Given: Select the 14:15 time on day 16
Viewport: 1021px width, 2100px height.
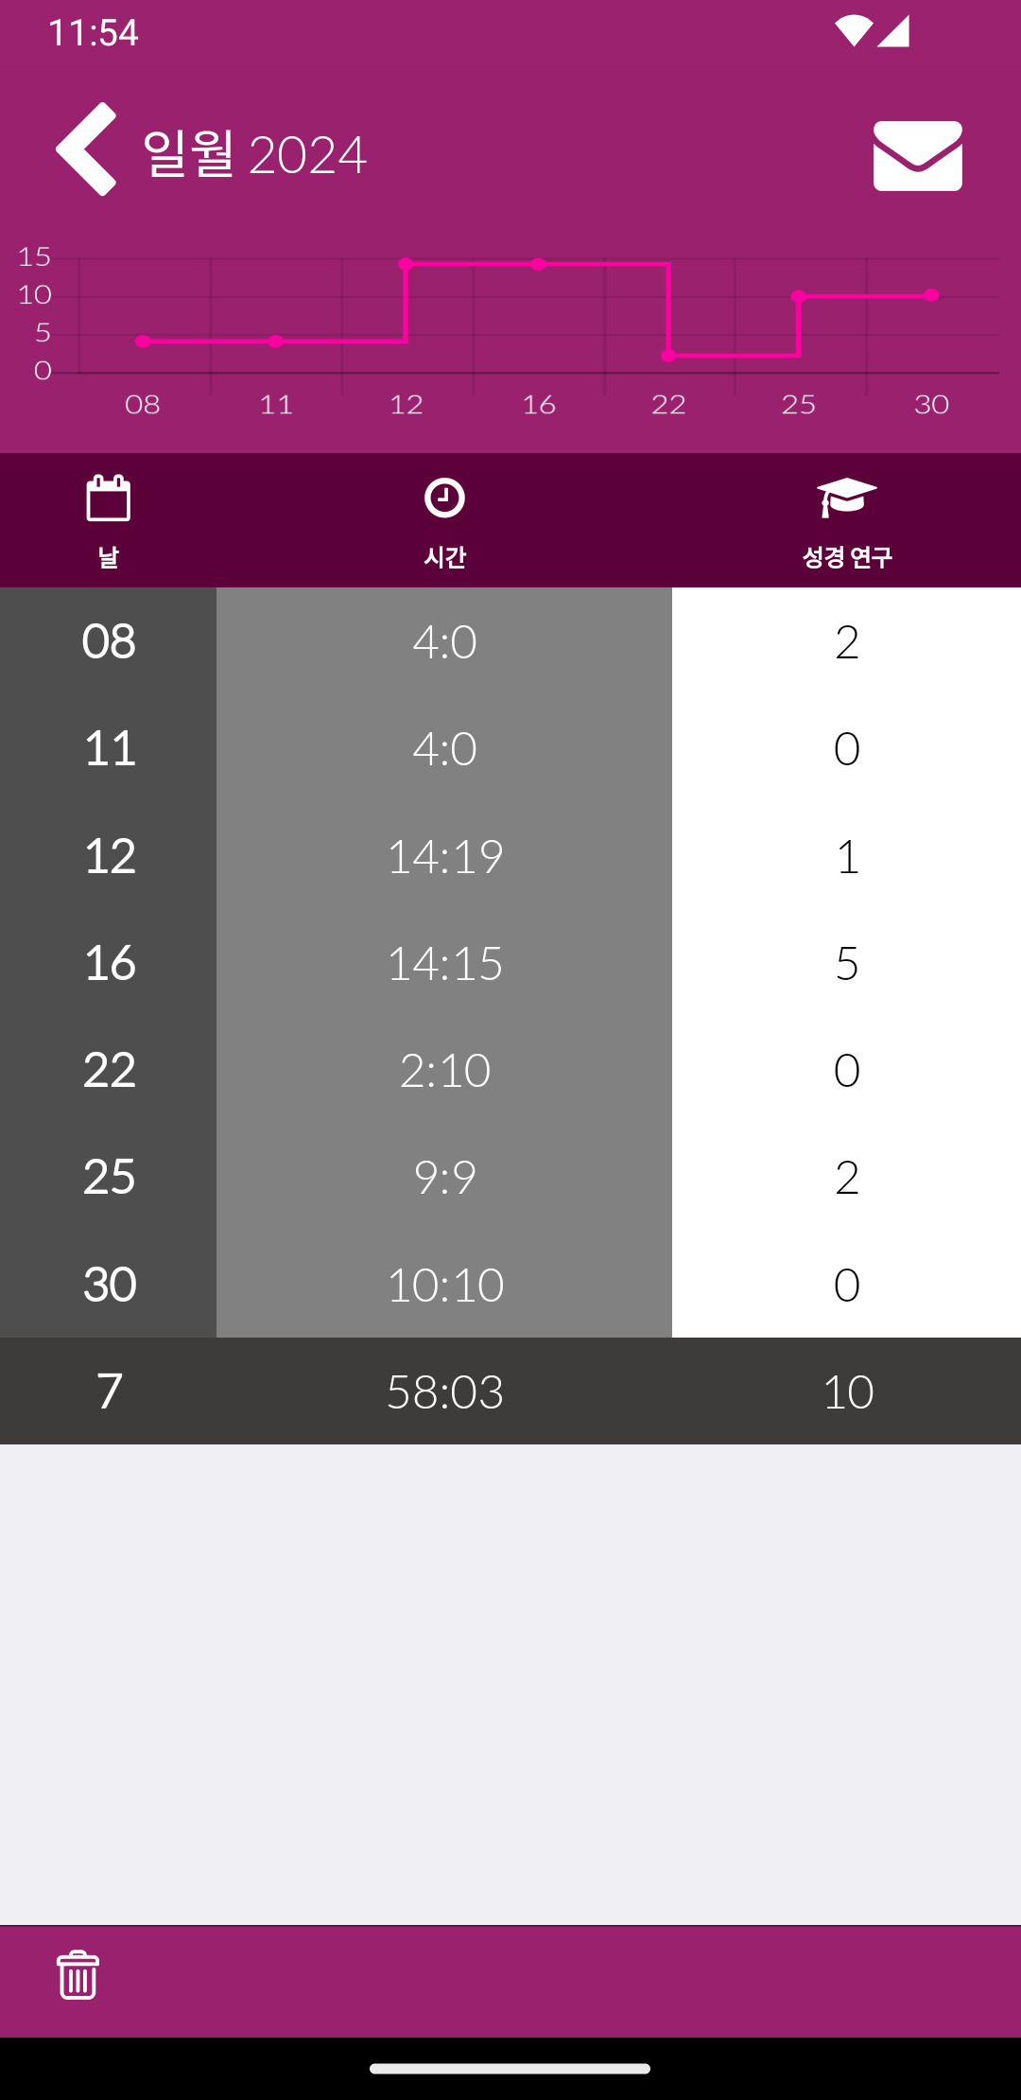Looking at the screenshot, I should pyautogui.click(x=444, y=963).
